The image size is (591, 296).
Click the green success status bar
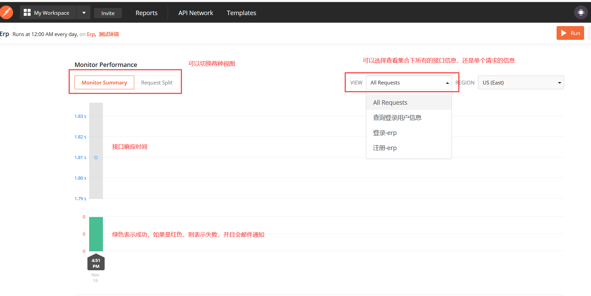click(96, 234)
